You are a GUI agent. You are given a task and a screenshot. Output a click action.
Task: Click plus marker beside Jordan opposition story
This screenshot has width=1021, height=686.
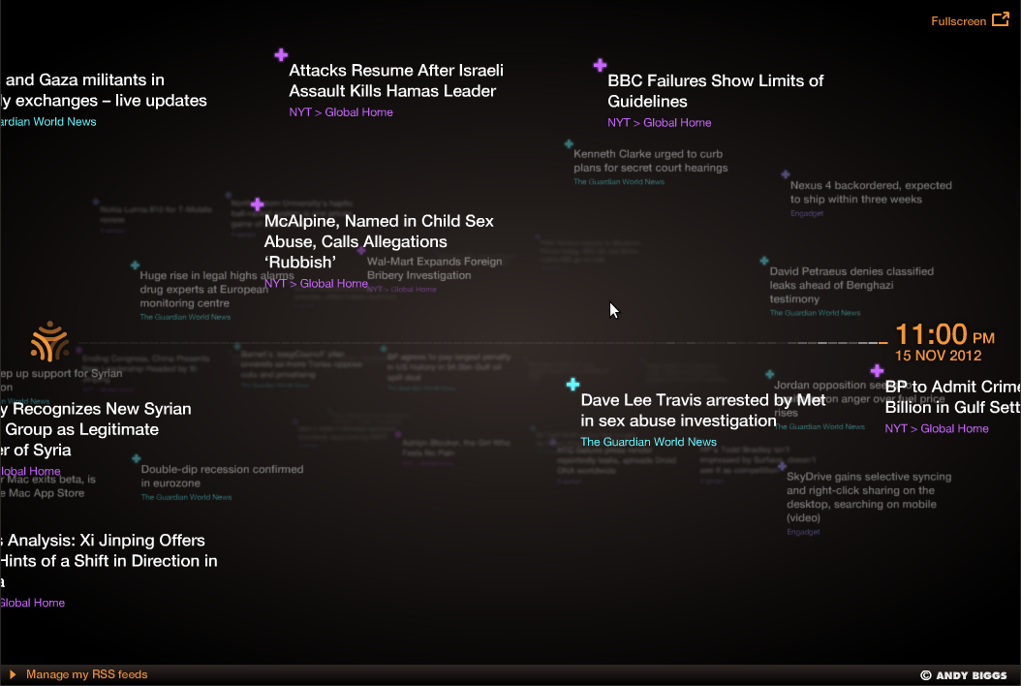770,374
